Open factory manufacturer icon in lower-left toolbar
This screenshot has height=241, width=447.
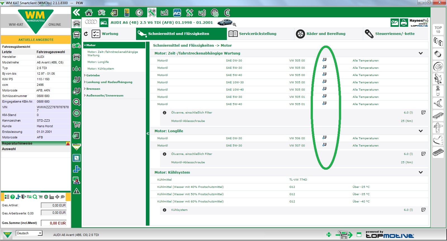click(52, 197)
